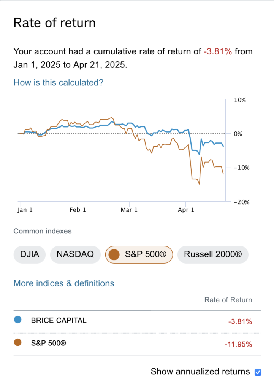Image resolution: width=274 pixels, height=390 pixels.
Task: Click the blue BRICE CAPITAL legend dot
Action: 17,320
